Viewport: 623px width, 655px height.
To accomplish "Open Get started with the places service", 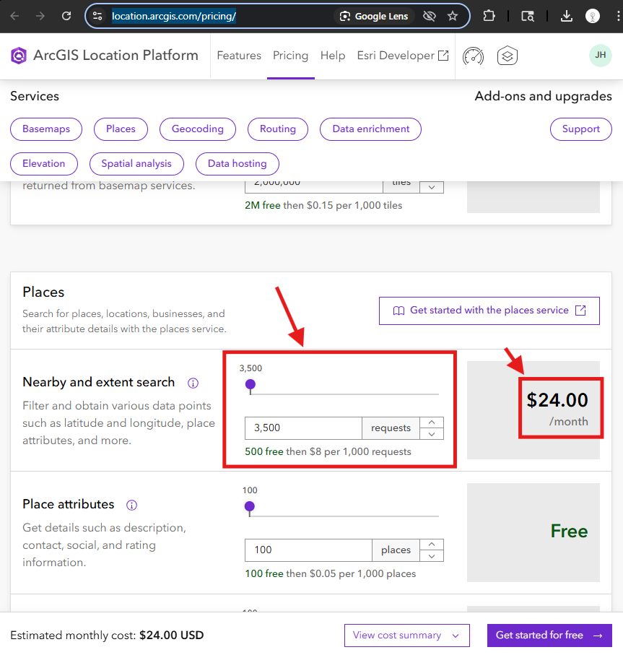I will (489, 311).
